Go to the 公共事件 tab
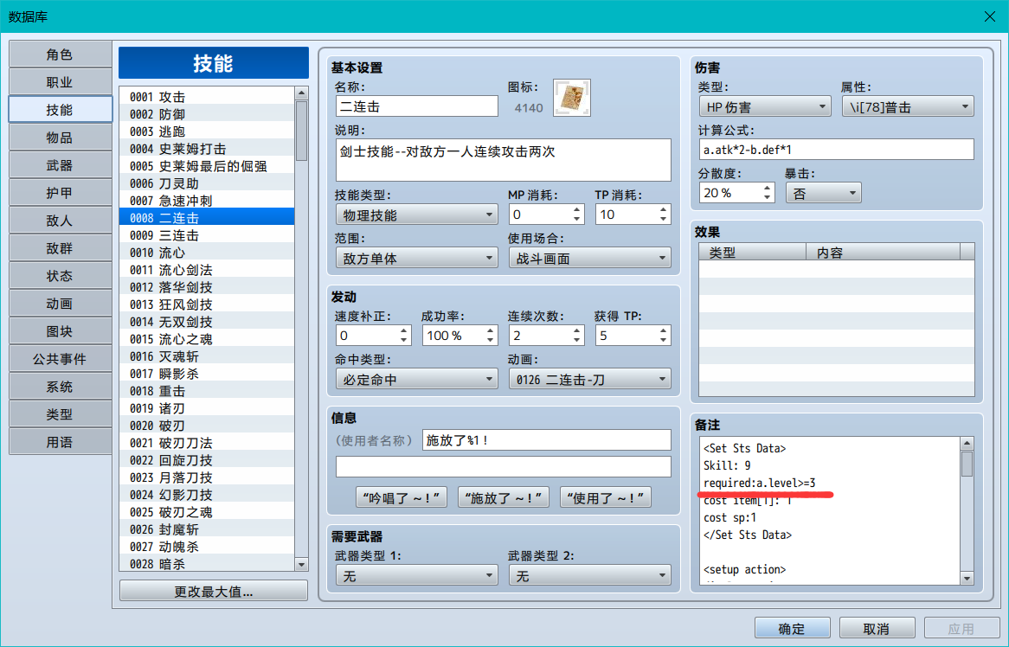Viewport: 1009px width, 647px height. 60,359
